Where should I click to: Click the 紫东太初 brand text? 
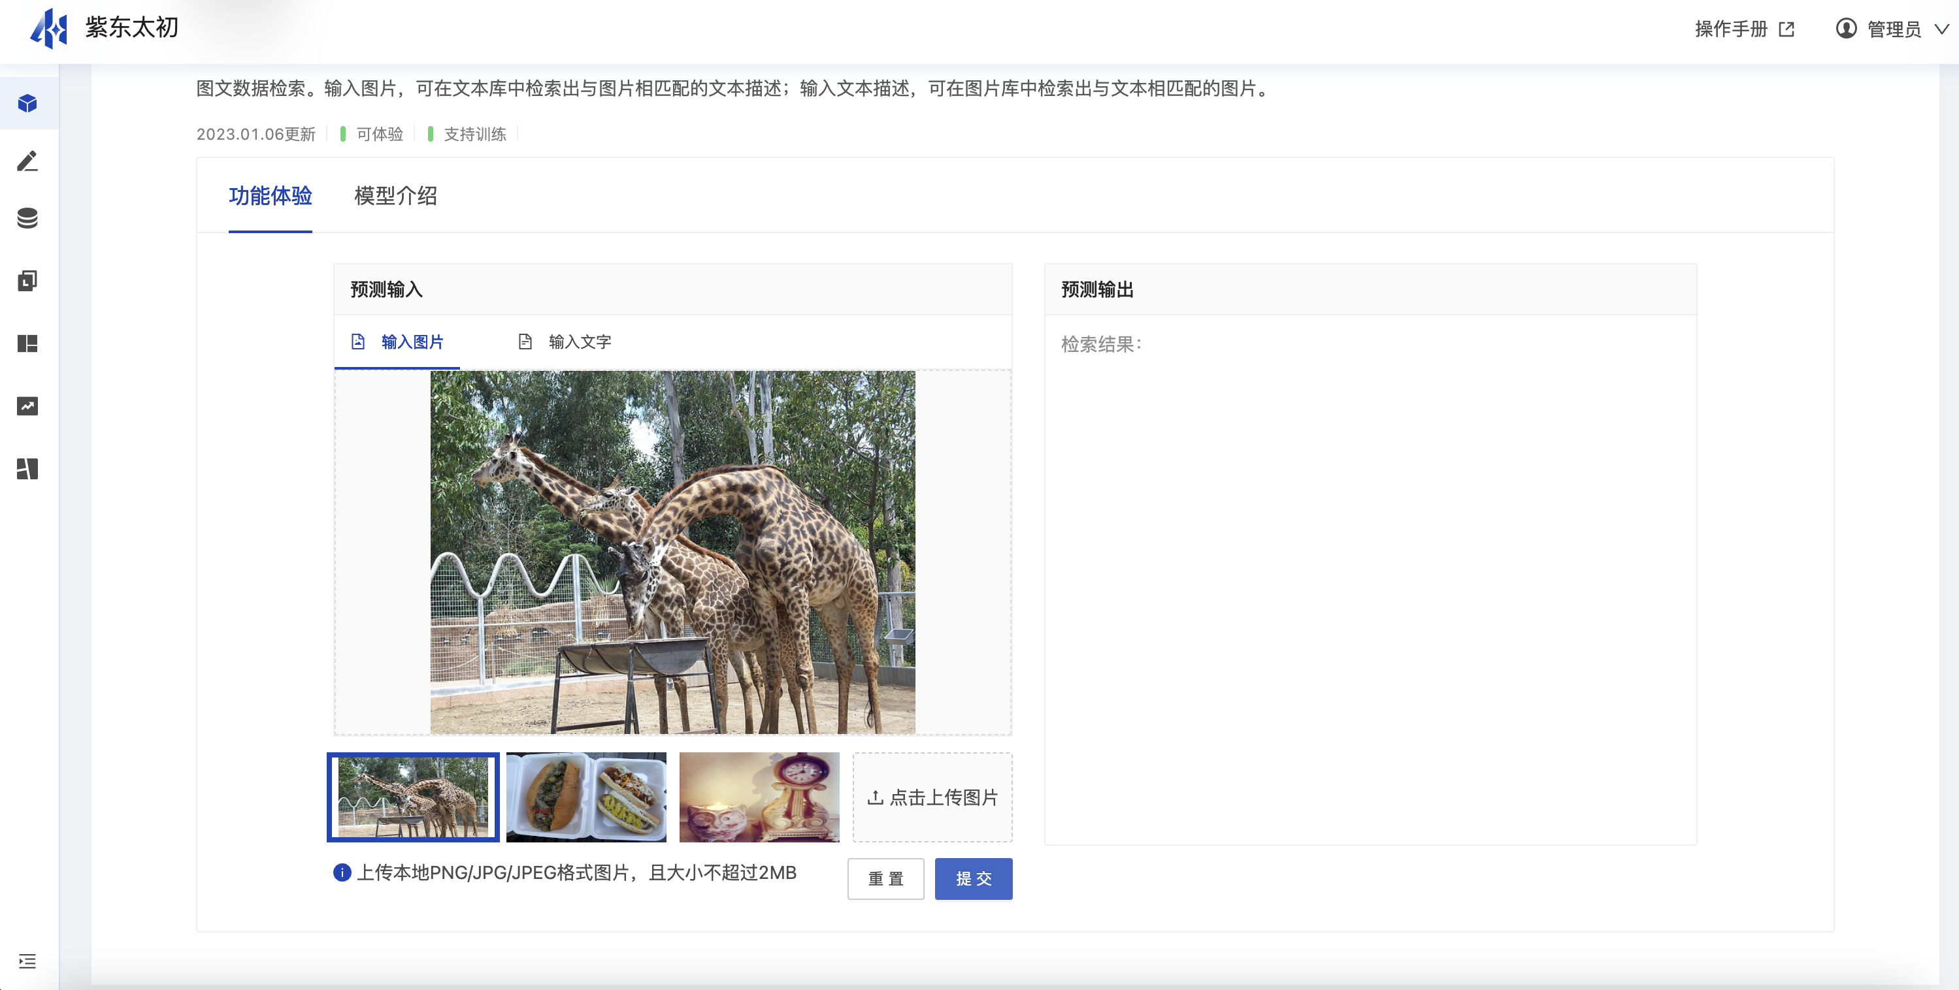[x=131, y=27]
